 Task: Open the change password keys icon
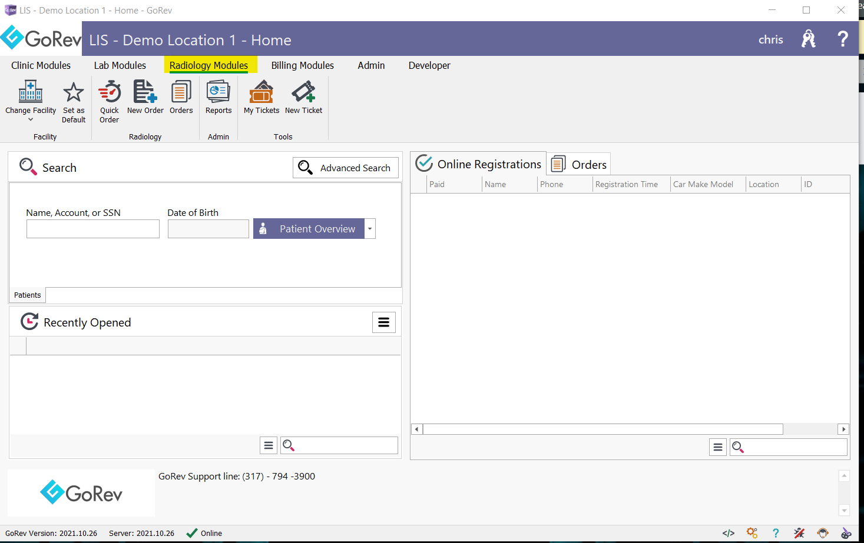point(807,38)
